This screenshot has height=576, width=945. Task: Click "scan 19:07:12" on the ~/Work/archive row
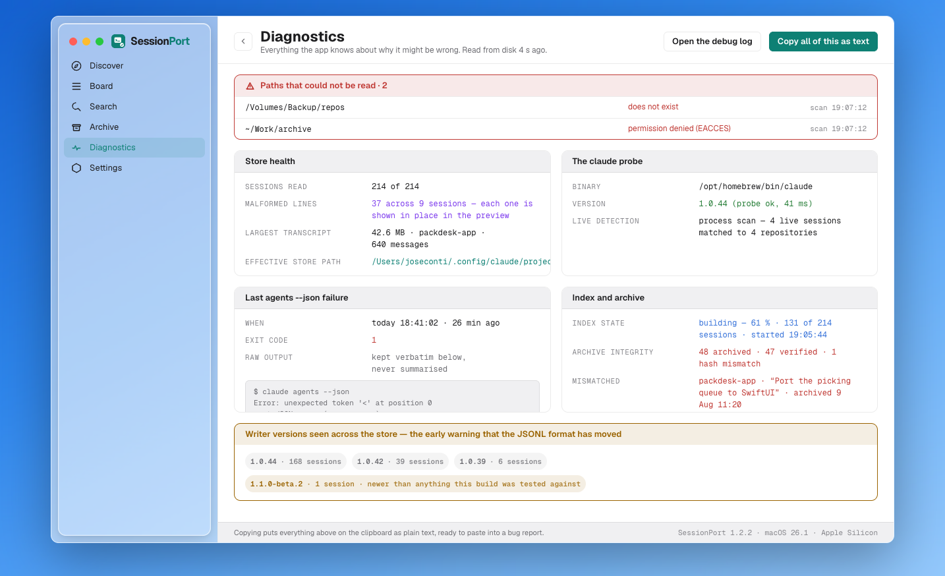(838, 129)
